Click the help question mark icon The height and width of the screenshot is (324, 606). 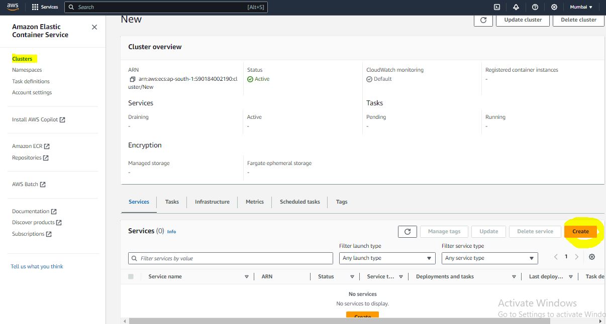(535, 7)
